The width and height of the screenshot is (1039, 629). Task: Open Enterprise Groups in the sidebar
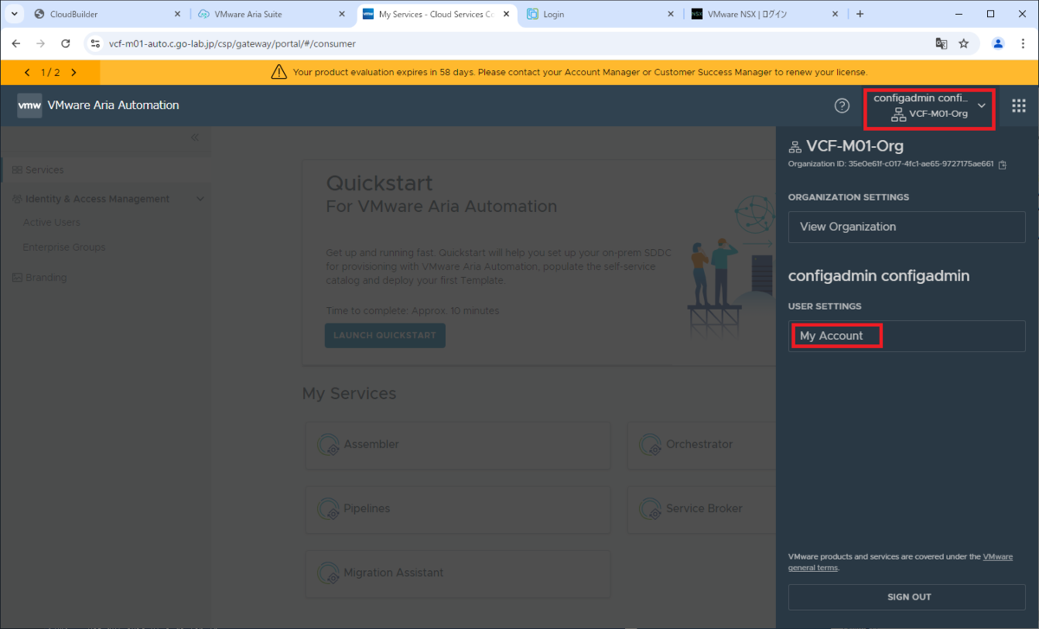pos(64,247)
